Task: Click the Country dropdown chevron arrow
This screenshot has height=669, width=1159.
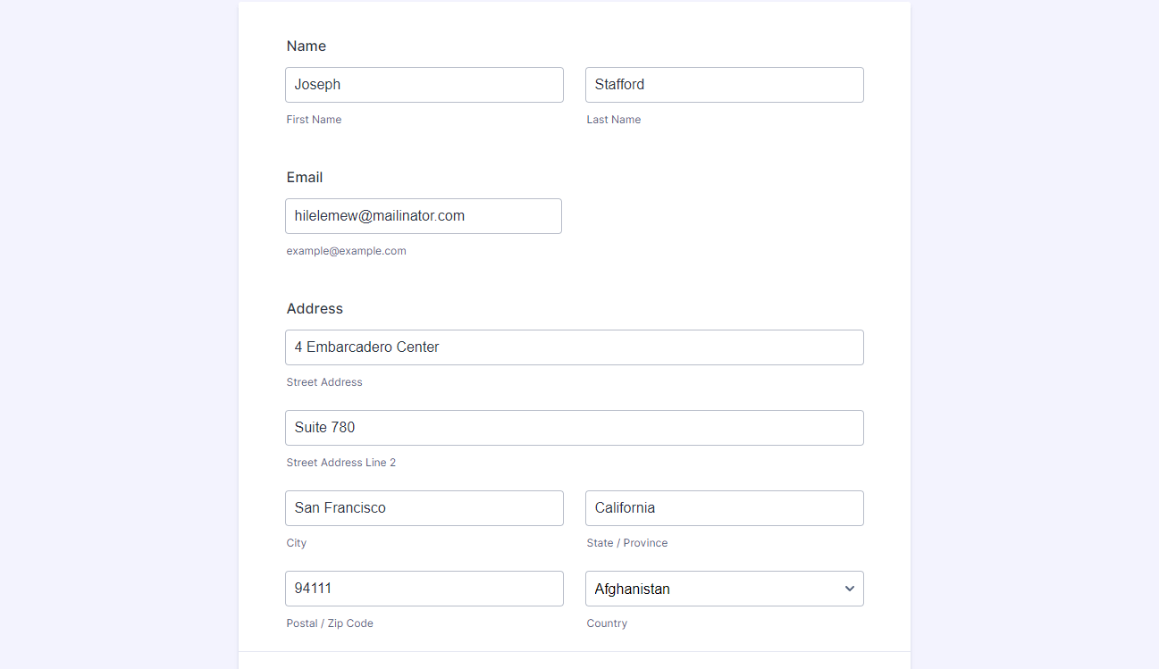Action: pyautogui.click(x=849, y=589)
